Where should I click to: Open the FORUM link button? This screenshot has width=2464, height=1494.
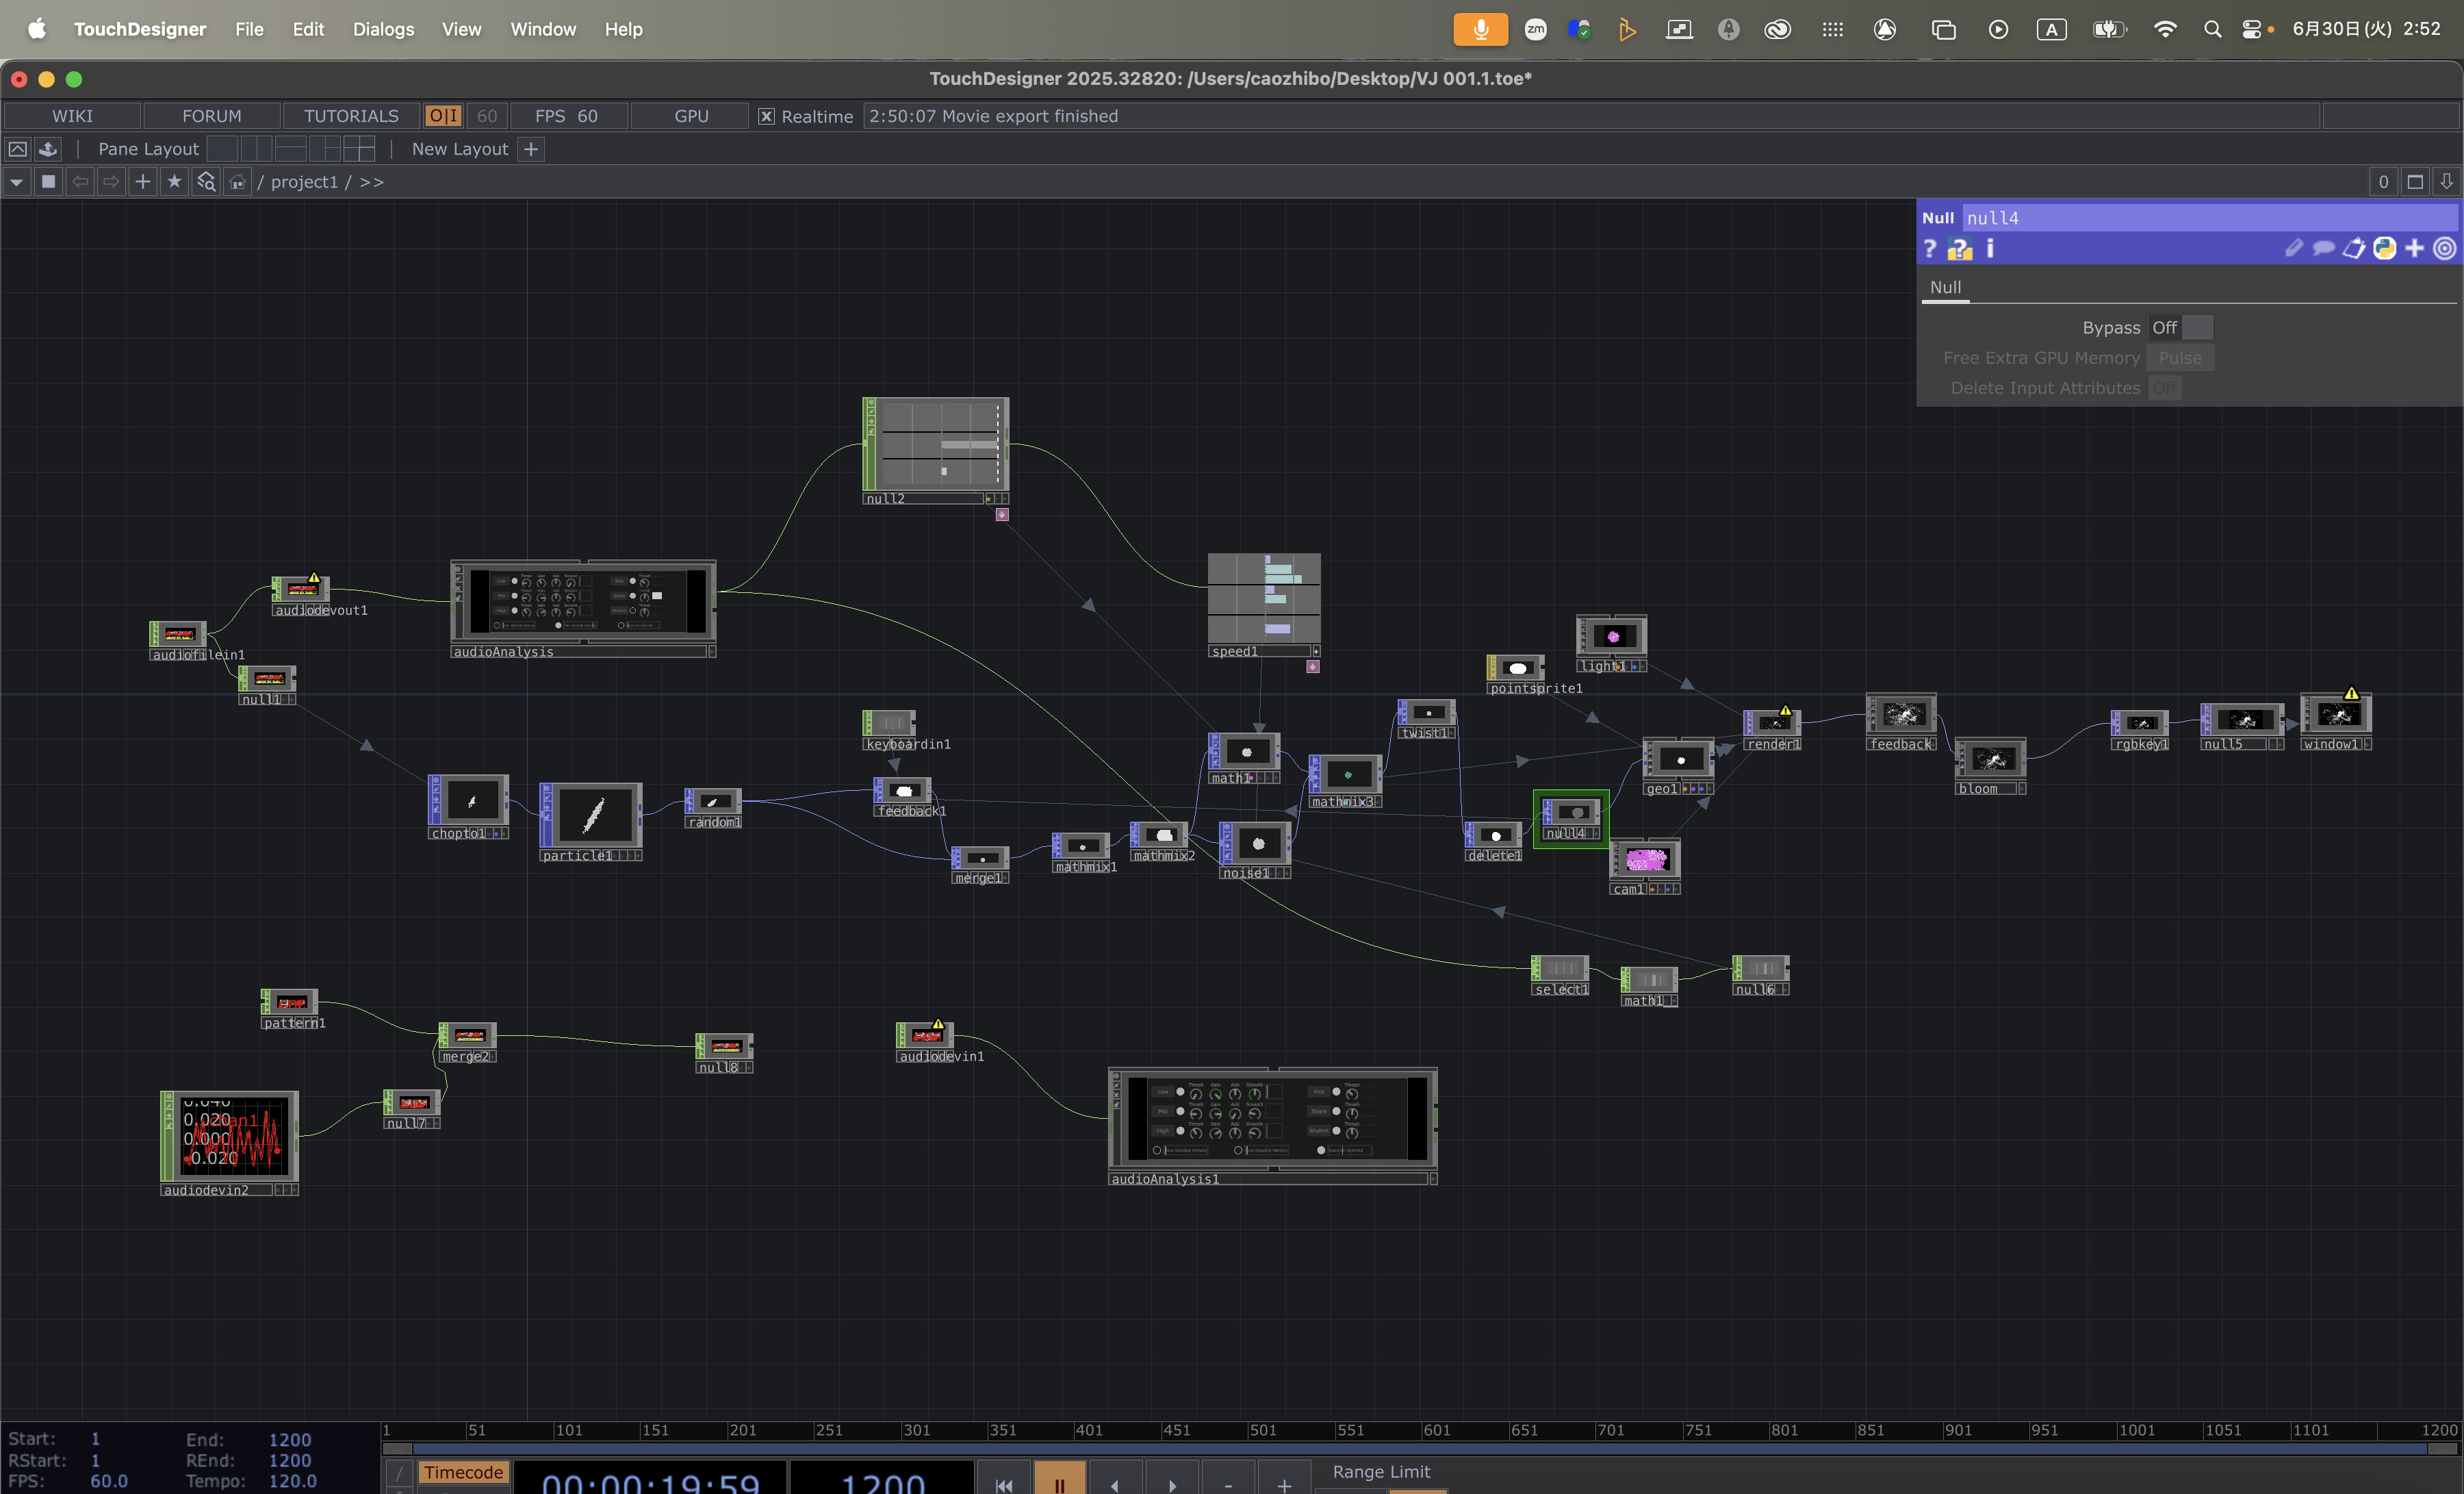[x=212, y=116]
